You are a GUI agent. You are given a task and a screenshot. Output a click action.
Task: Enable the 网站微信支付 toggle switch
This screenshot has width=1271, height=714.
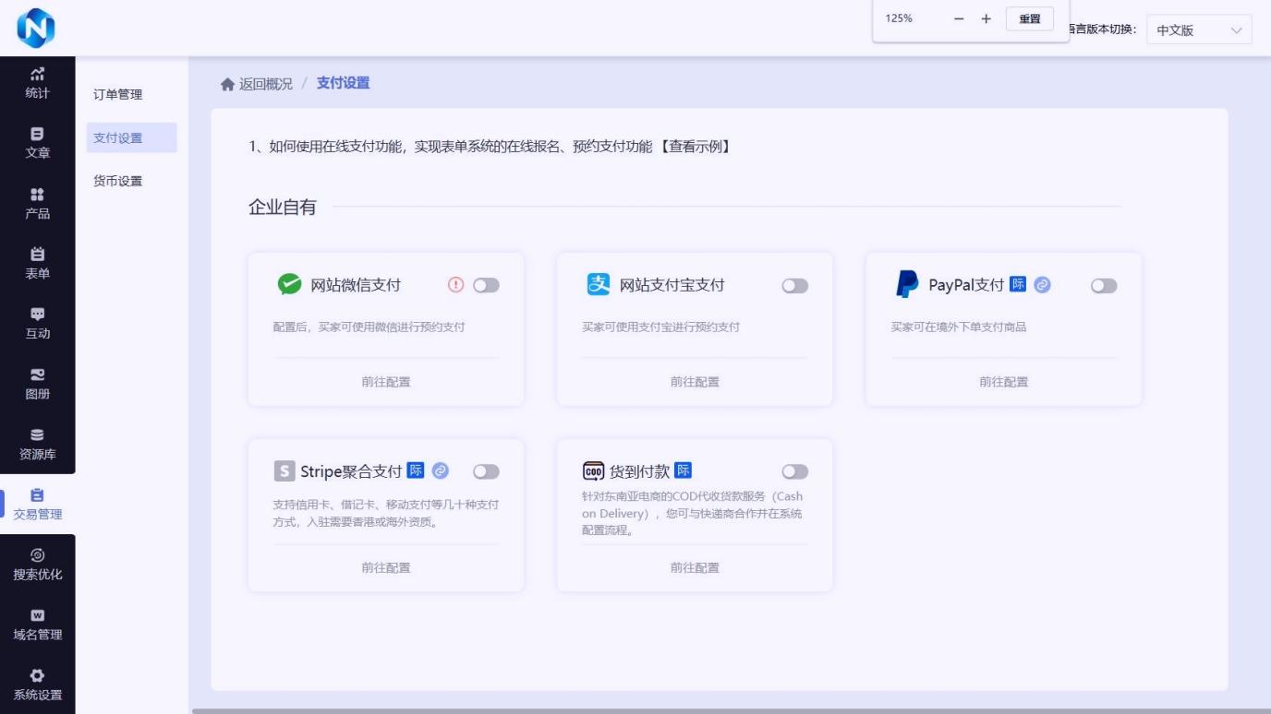pos(486,286)
